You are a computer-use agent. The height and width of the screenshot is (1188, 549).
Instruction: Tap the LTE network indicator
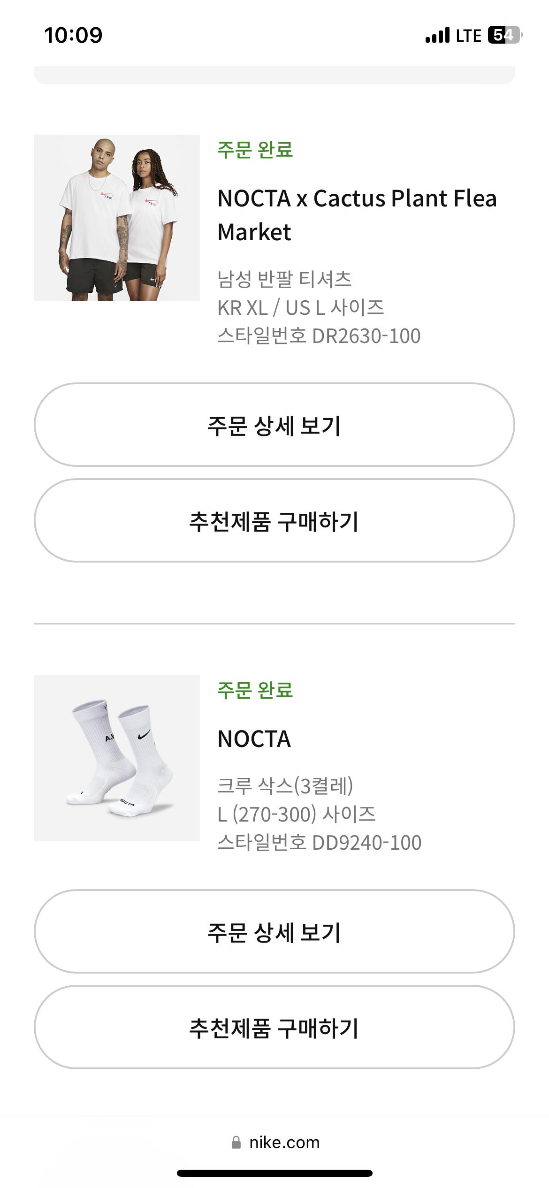[x=468, y=36]
